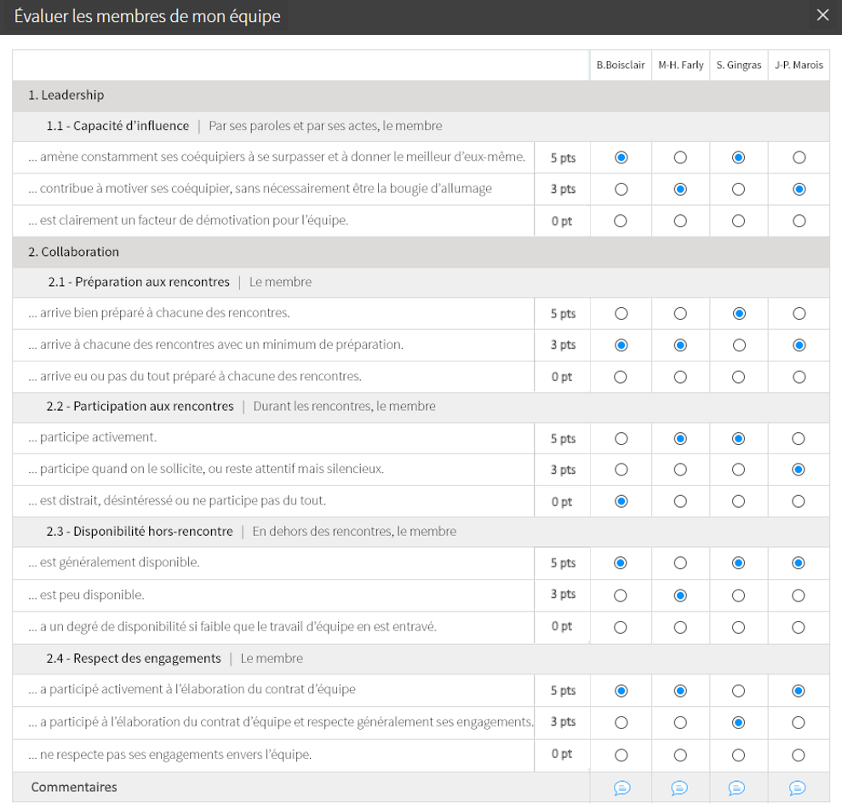Select 5 pts 'amène constamment' for J-P. Marois
This screenshot has height=809, width=842.
click(799, 157)
